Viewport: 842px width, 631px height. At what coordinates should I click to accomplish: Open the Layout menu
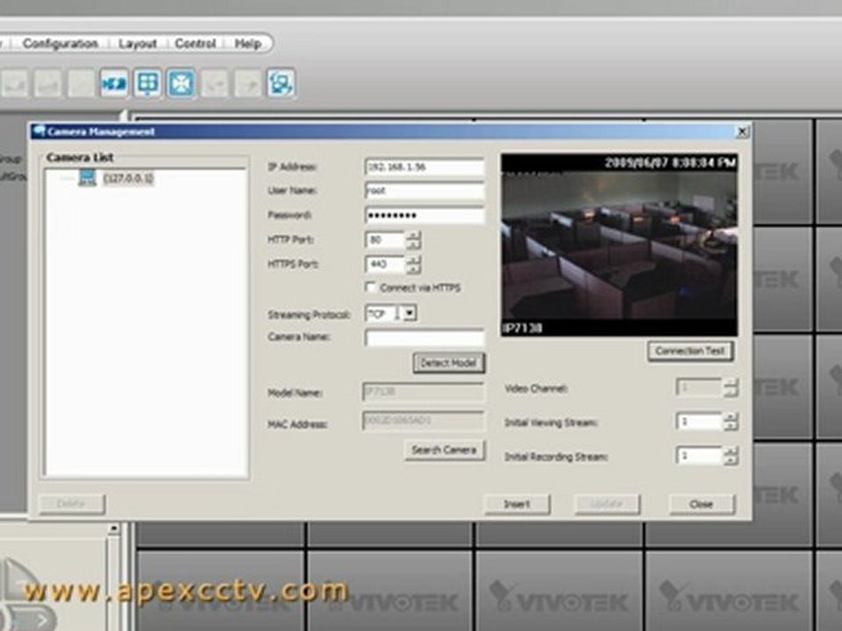coord(138,44)
